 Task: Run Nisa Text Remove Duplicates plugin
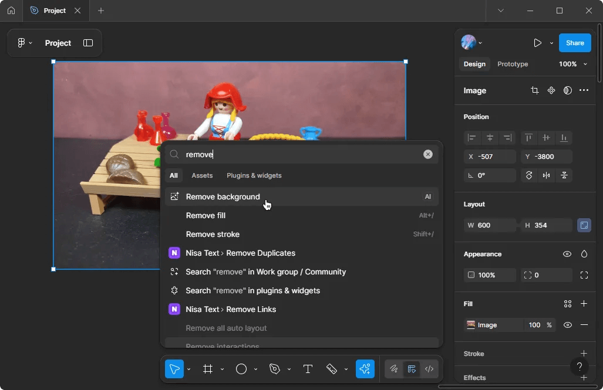[x=302, y=253]
